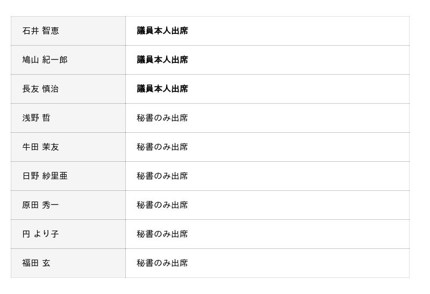Select 秘書のみ出席 in 日野 紗里亜's row
Screen dimensions: 430x294
pyautogui.click(x=162, y=176)
